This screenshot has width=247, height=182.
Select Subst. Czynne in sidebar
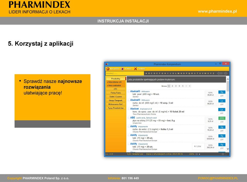coord(116,97)
